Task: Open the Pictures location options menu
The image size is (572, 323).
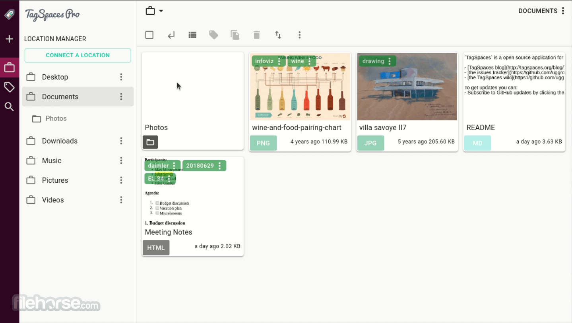Action: click(x=121, y=180)
